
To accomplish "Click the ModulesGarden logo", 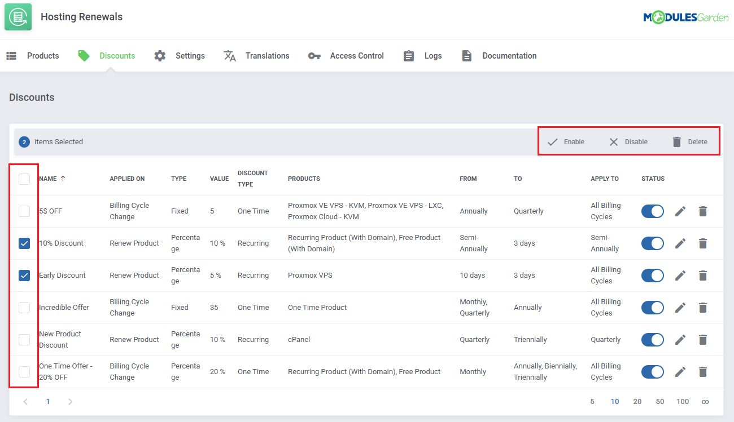I will (685, 17).
